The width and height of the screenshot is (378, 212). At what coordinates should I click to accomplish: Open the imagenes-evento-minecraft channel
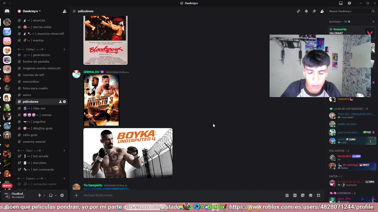[x=42, y=68]
